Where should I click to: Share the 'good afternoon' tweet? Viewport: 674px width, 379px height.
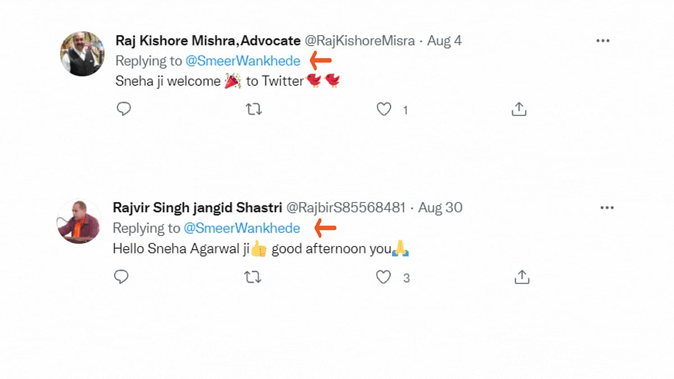pyautogui.click(x=522, y=277)
